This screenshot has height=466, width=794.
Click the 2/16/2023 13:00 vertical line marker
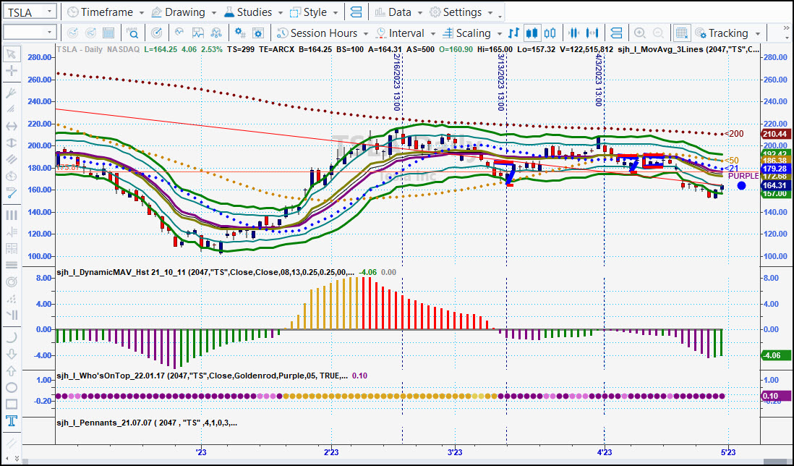[396, 82]
